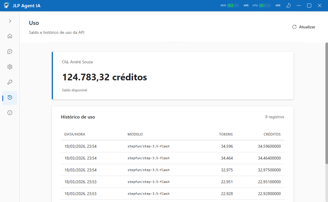The image size is (328, 202).
Task: Click the JLP Agent IA robot logo
Action: (x=6, y=5)
